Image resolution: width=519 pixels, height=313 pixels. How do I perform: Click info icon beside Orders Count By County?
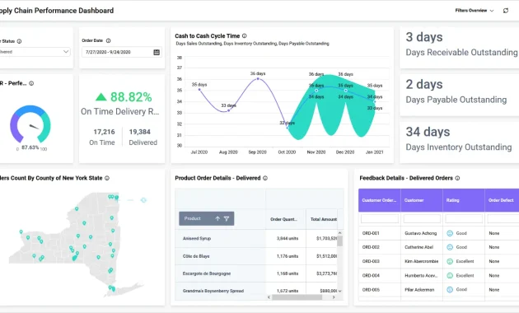tap(107, 178)
